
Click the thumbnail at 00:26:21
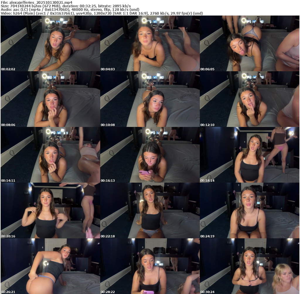tap(50, 266)
